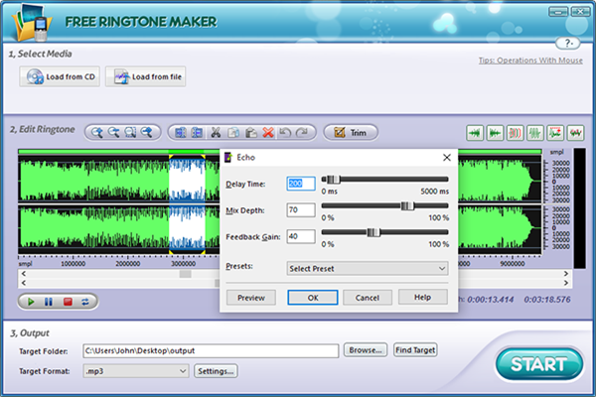Screen dimensions: 596x397
Task: Stop playback with the red stop button
Action: pos(68,301)
